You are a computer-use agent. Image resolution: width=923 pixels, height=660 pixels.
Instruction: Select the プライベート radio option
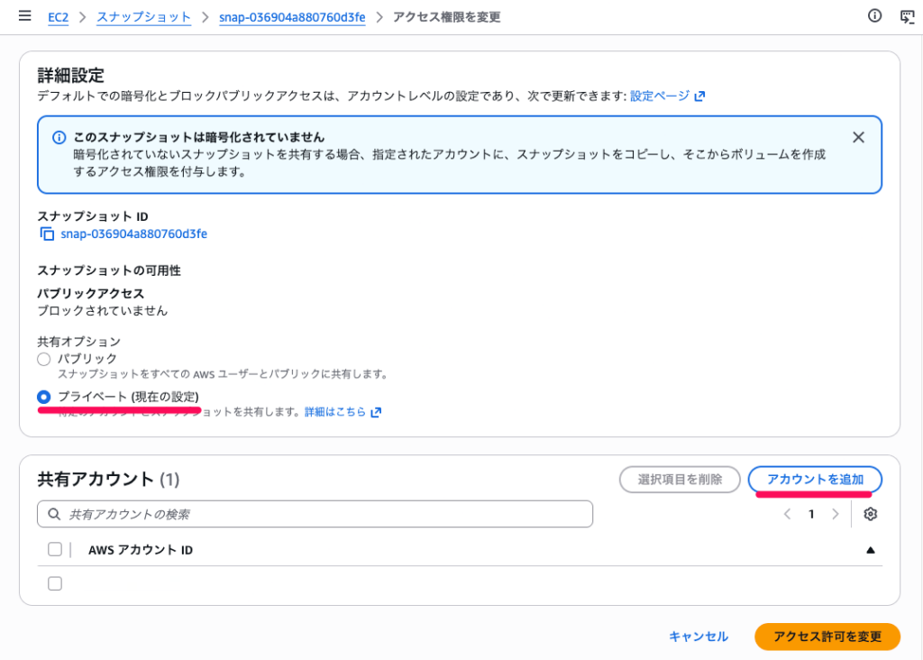[x=44, y=397]
